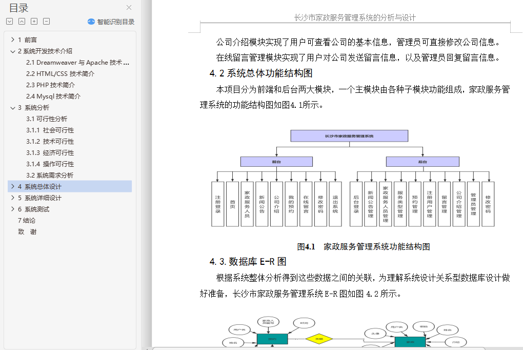
Task: Click the 智能识别目录 cloud icon
Action: coord(91,22)
